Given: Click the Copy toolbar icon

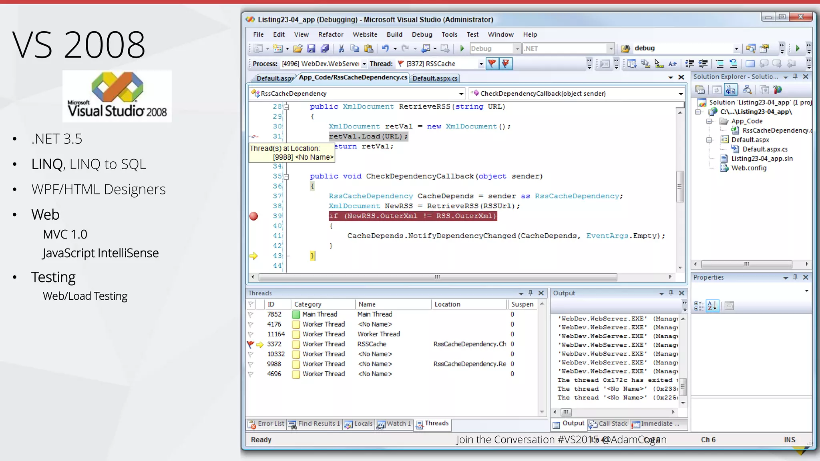Looking at the screenshot, I should click(355, 48).
